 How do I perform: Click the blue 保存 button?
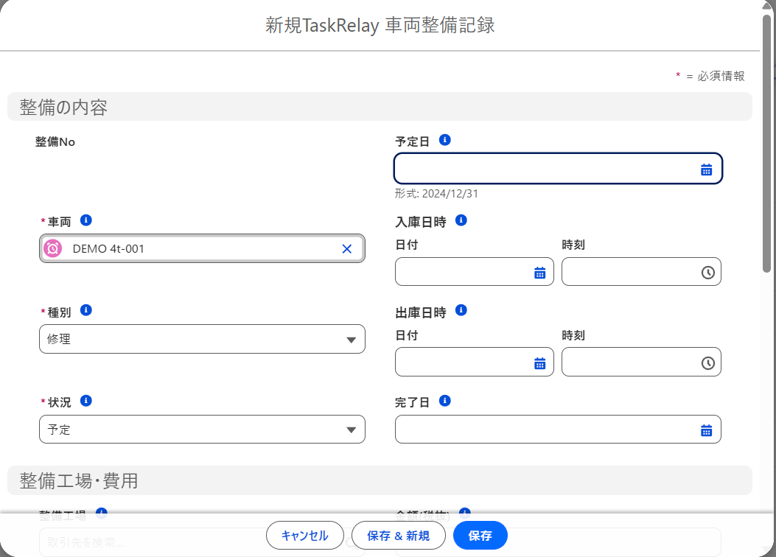point(480,535)
